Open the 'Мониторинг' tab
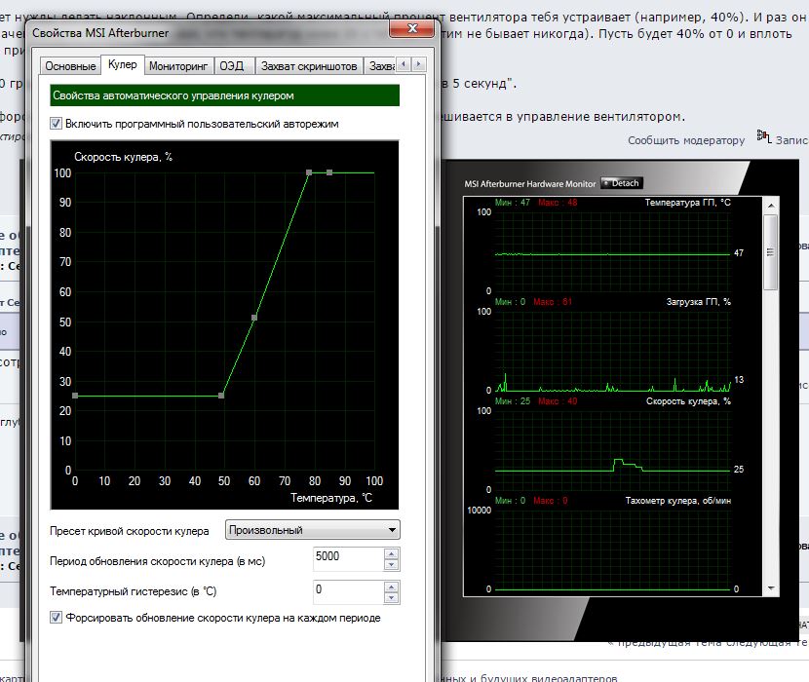This screenshot has height=682, width=809. tap(178, 65)
